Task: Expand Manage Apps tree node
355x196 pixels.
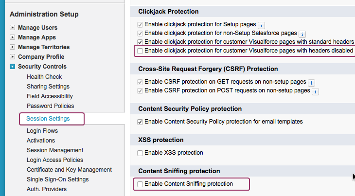Action: pos(13,37)
